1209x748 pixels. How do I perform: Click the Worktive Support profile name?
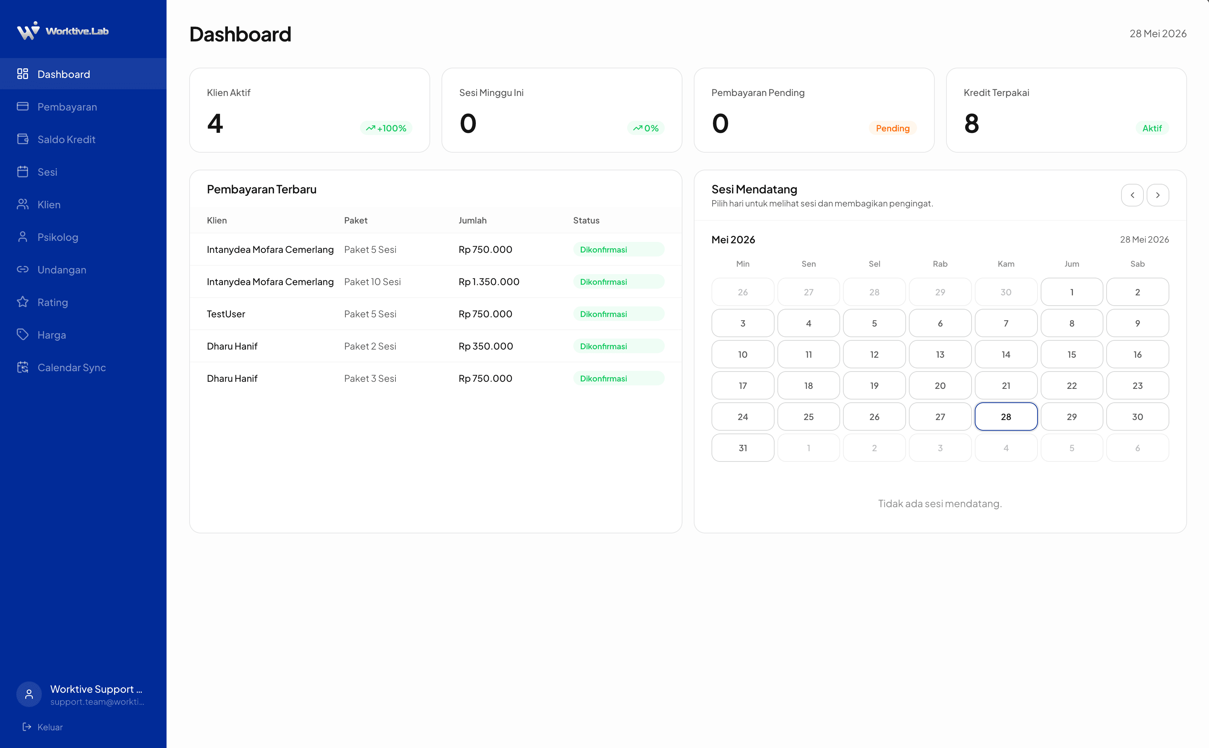(x=96, y=688)
